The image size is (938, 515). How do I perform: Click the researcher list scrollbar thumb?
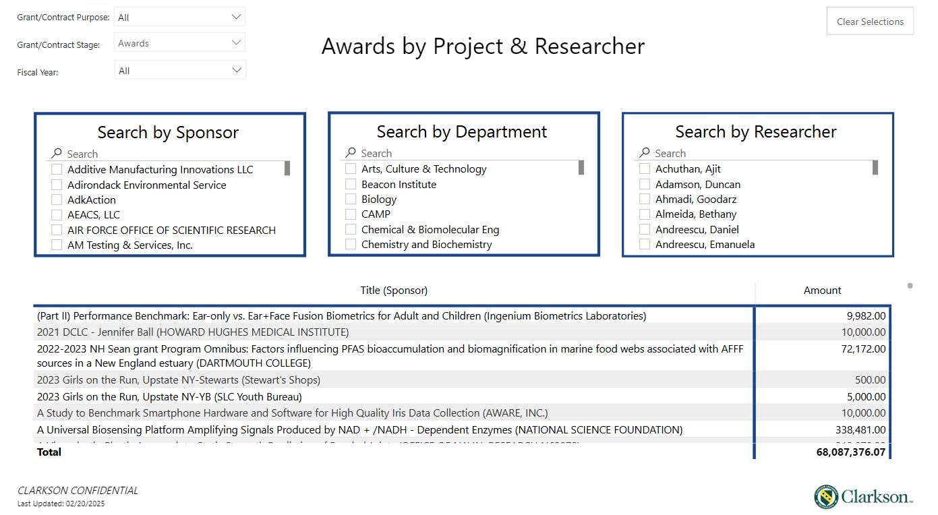875,167
